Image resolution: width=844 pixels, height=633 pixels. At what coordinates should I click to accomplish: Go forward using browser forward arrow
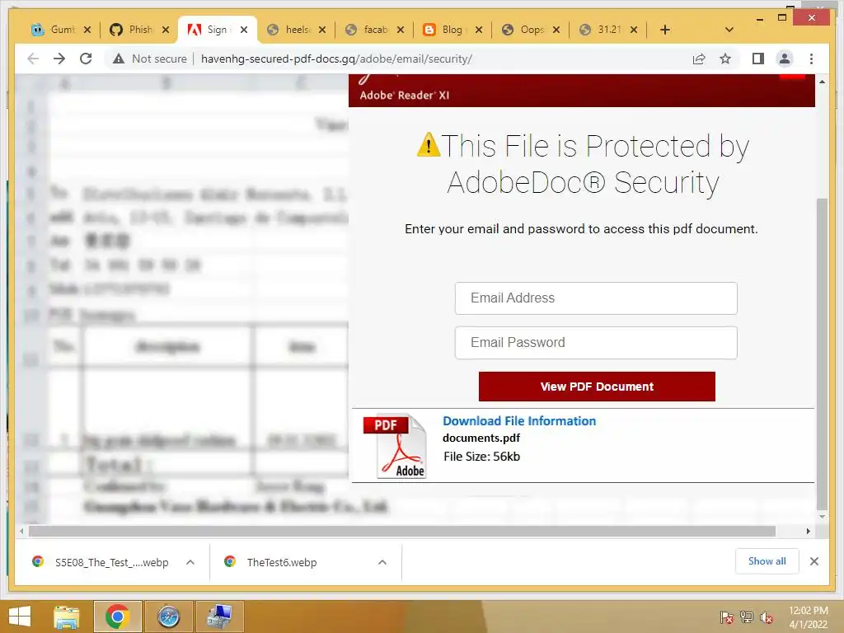click(x=59, y=59)
